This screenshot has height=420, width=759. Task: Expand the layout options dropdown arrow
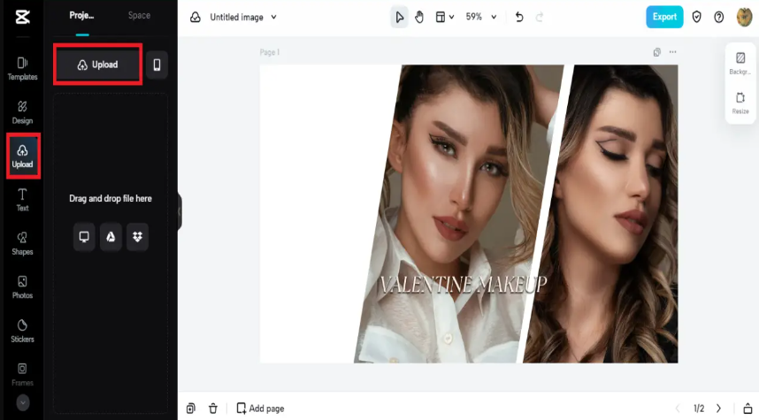point(452,17)
